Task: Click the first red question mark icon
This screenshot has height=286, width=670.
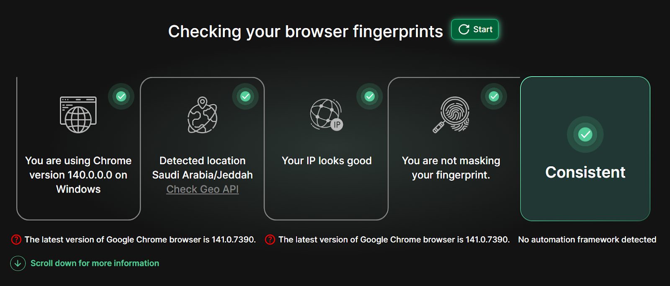Action: [x=16, y=240]
